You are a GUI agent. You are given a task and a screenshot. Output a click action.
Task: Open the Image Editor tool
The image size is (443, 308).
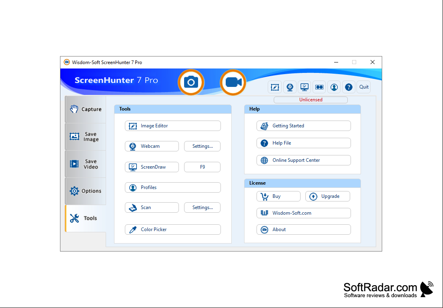tap(173, 126)
